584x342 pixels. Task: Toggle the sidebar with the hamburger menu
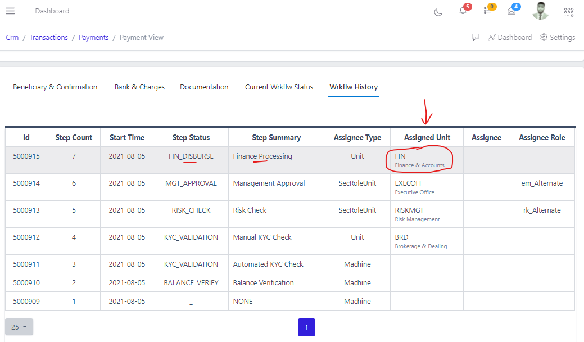point(10,11)
